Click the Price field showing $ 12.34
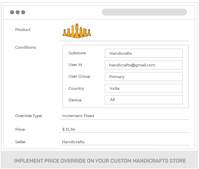The height and width of the screenshot is (169, 199). (x=124, y=130)
